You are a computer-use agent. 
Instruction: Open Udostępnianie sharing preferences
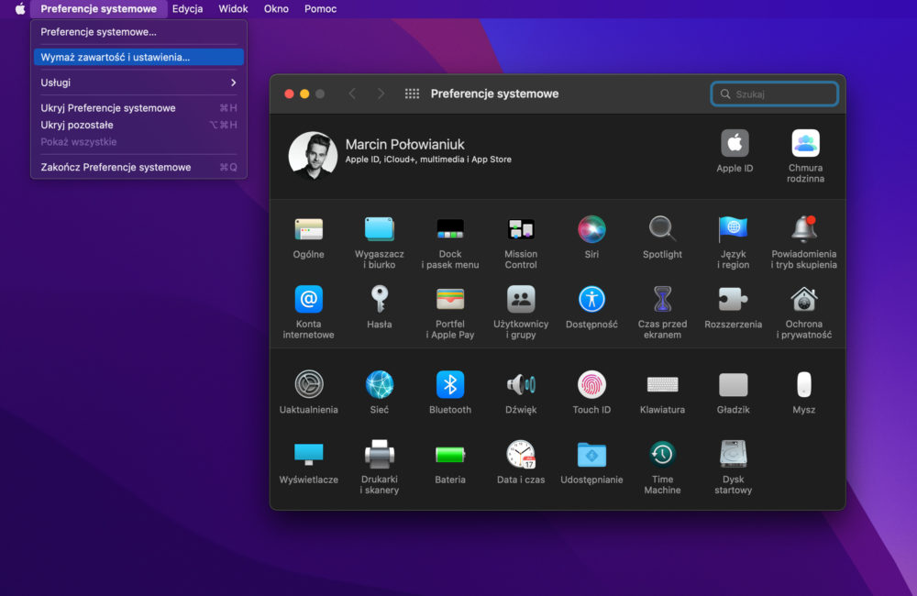(591, 454)
